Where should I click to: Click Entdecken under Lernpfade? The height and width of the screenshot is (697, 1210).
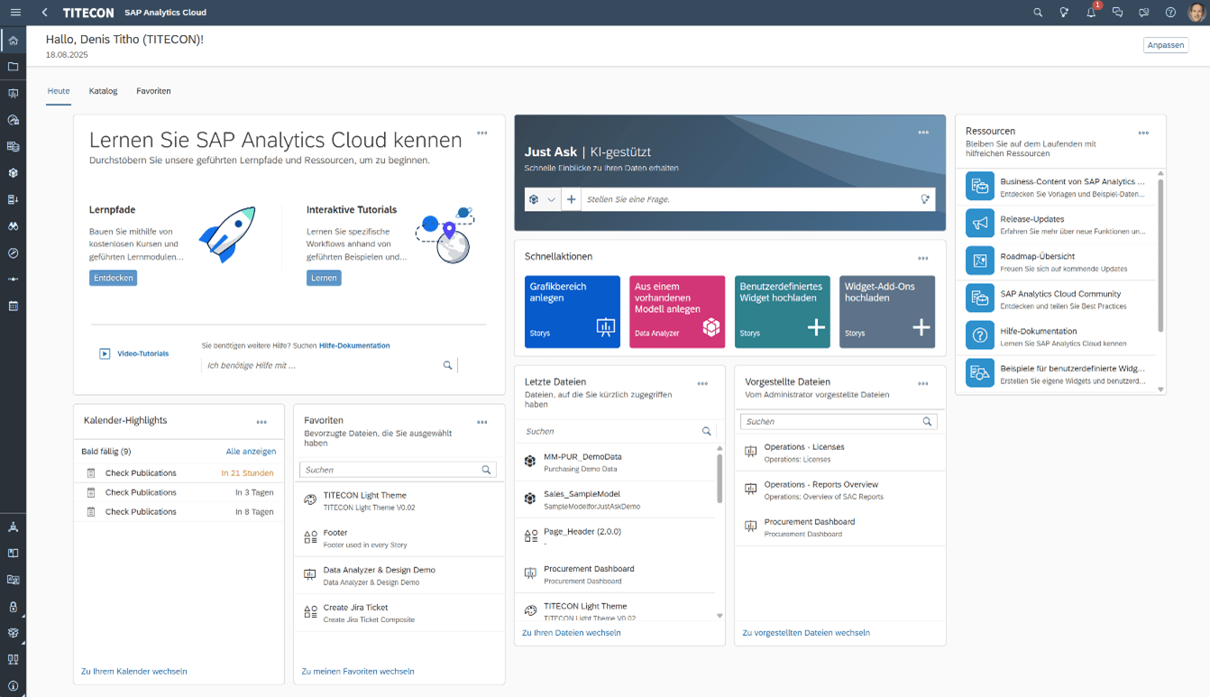(113, 278)
